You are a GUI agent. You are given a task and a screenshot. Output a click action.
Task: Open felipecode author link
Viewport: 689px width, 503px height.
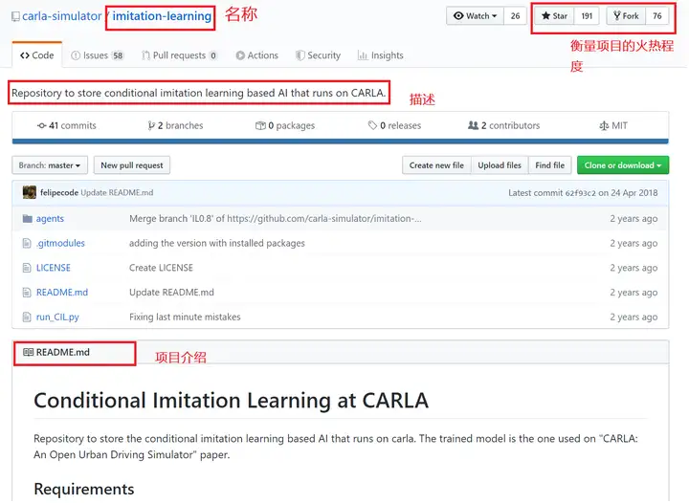(x=59, y=192)
